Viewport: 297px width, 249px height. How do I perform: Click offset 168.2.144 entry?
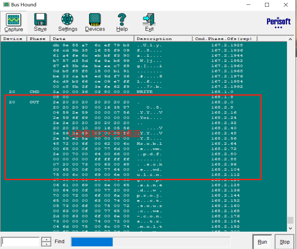point(225,195)
